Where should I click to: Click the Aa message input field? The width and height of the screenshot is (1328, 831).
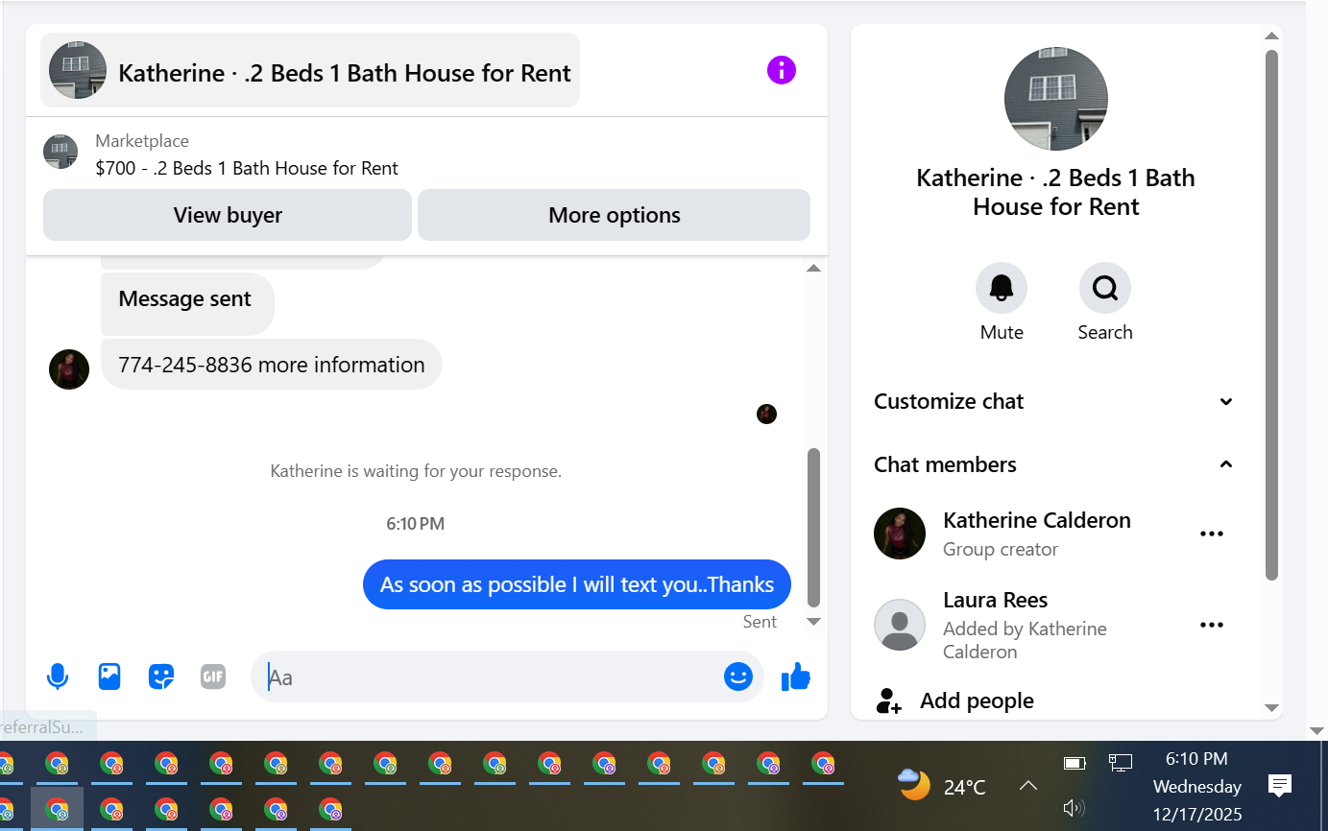tap(490, 677)
